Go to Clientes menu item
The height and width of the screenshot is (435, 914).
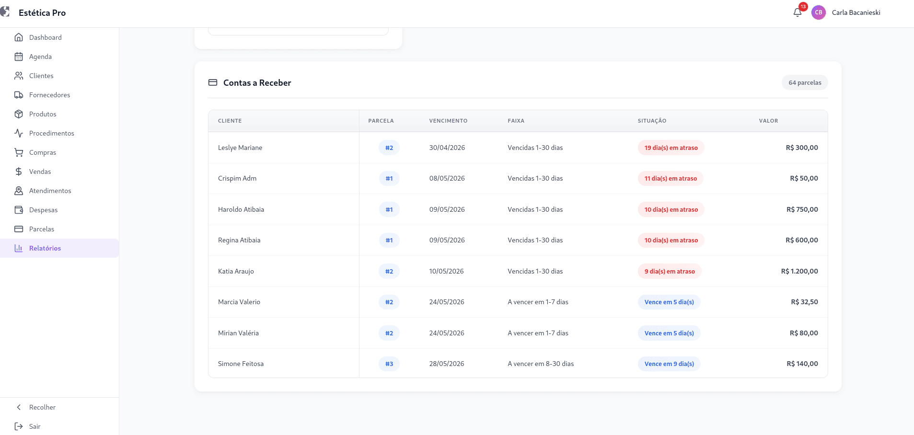(59, 76)
